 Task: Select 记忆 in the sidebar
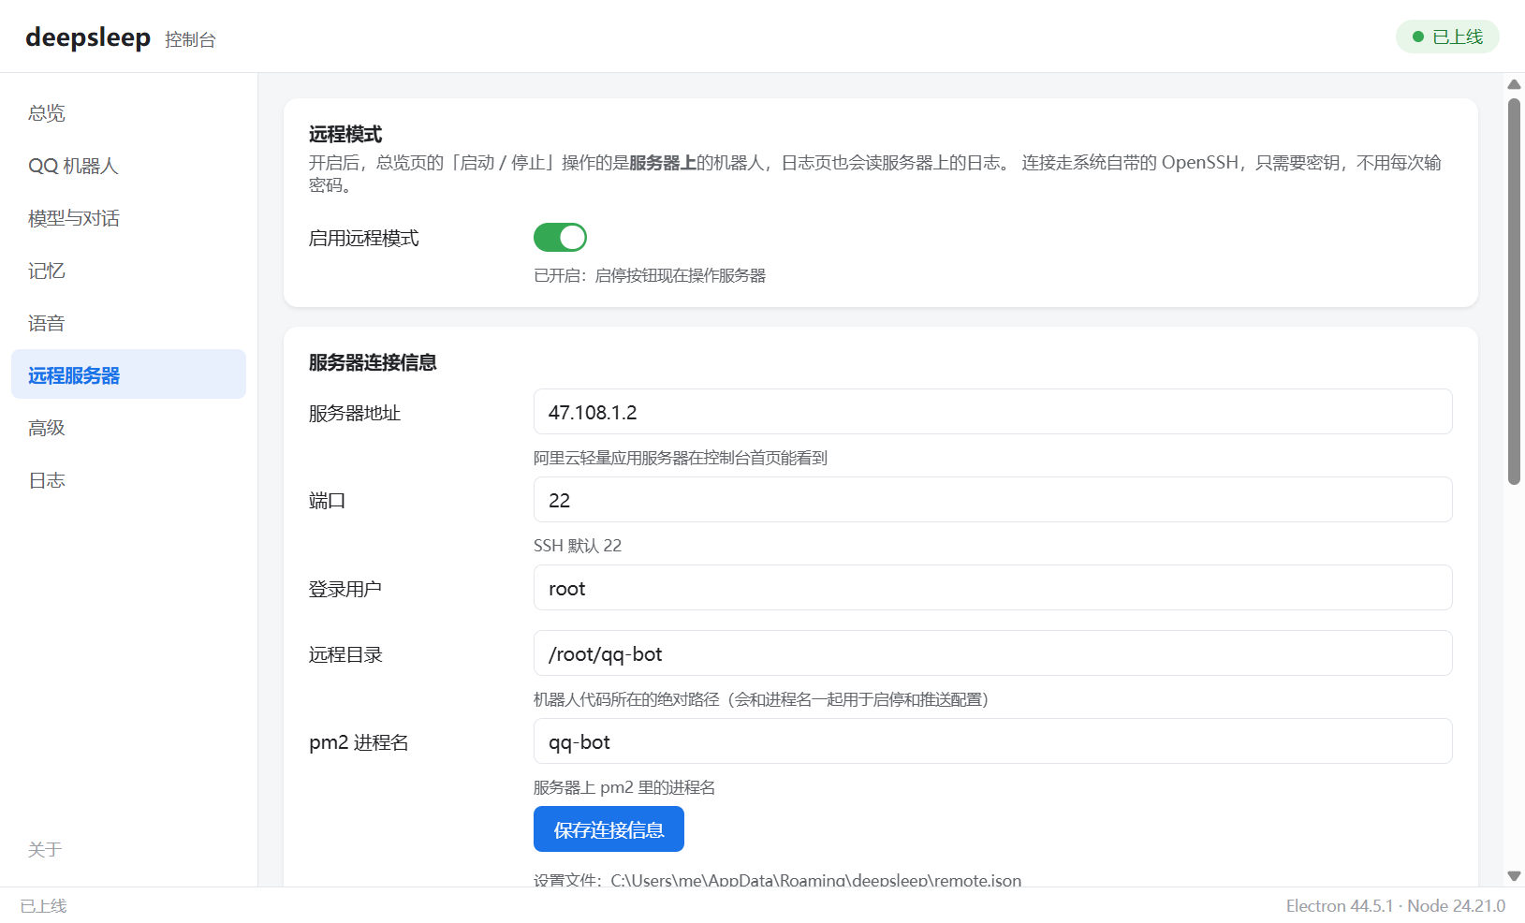coord(128,271)
